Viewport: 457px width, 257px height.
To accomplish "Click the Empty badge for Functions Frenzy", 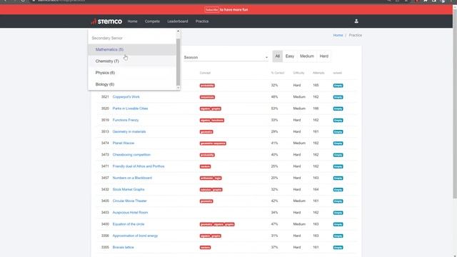I will click(x=338, y=121).
